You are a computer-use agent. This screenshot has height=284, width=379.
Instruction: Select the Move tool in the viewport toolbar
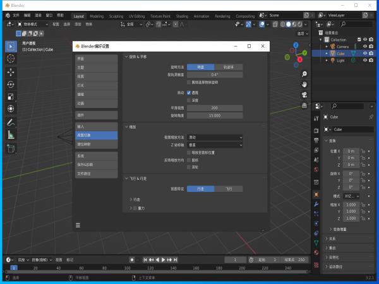pos(11,71)
